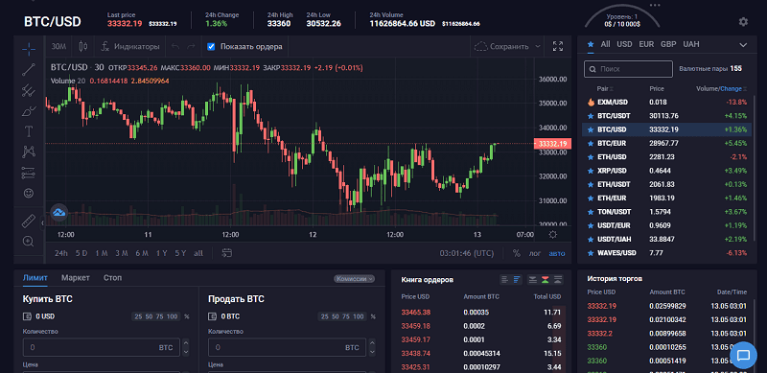767x373 pixels.
Task: Select the UAH currency filter tab
Action: 691,44
